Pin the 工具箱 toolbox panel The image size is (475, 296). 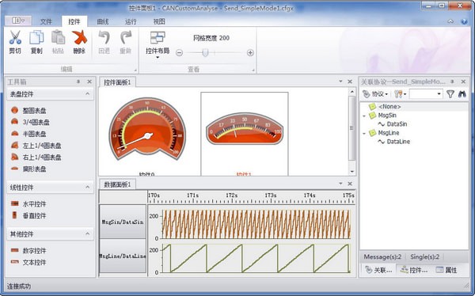pyautogui.click(x=78, y=82)
